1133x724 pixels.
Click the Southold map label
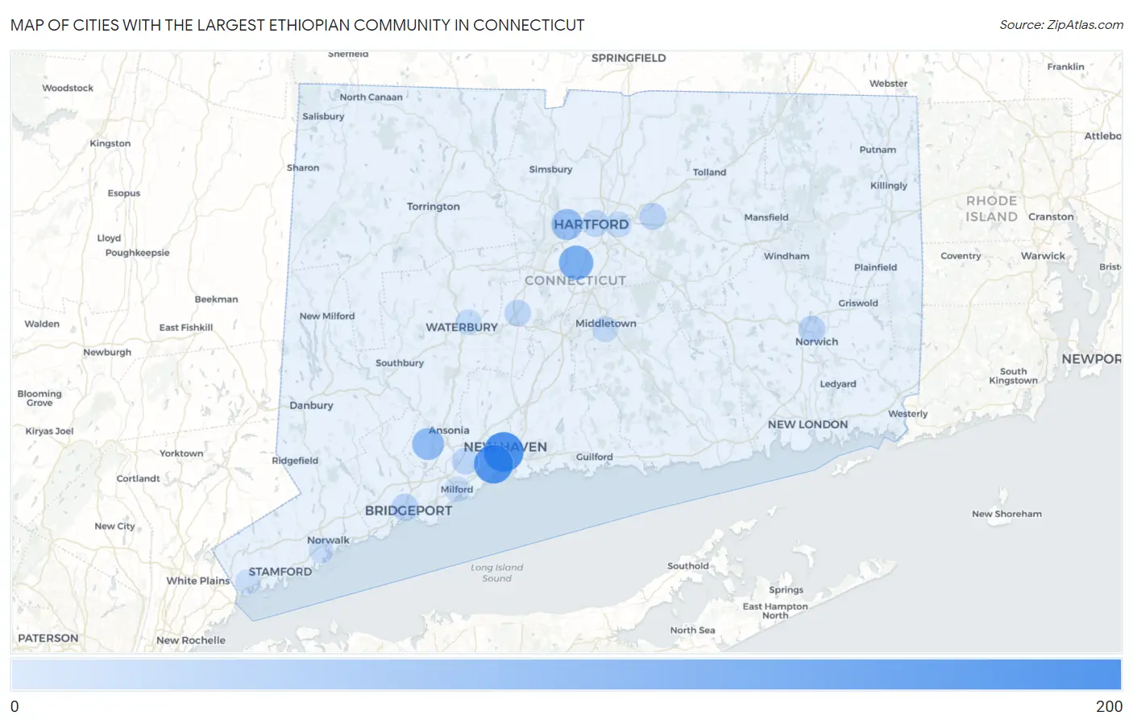[x=688, y=566]
